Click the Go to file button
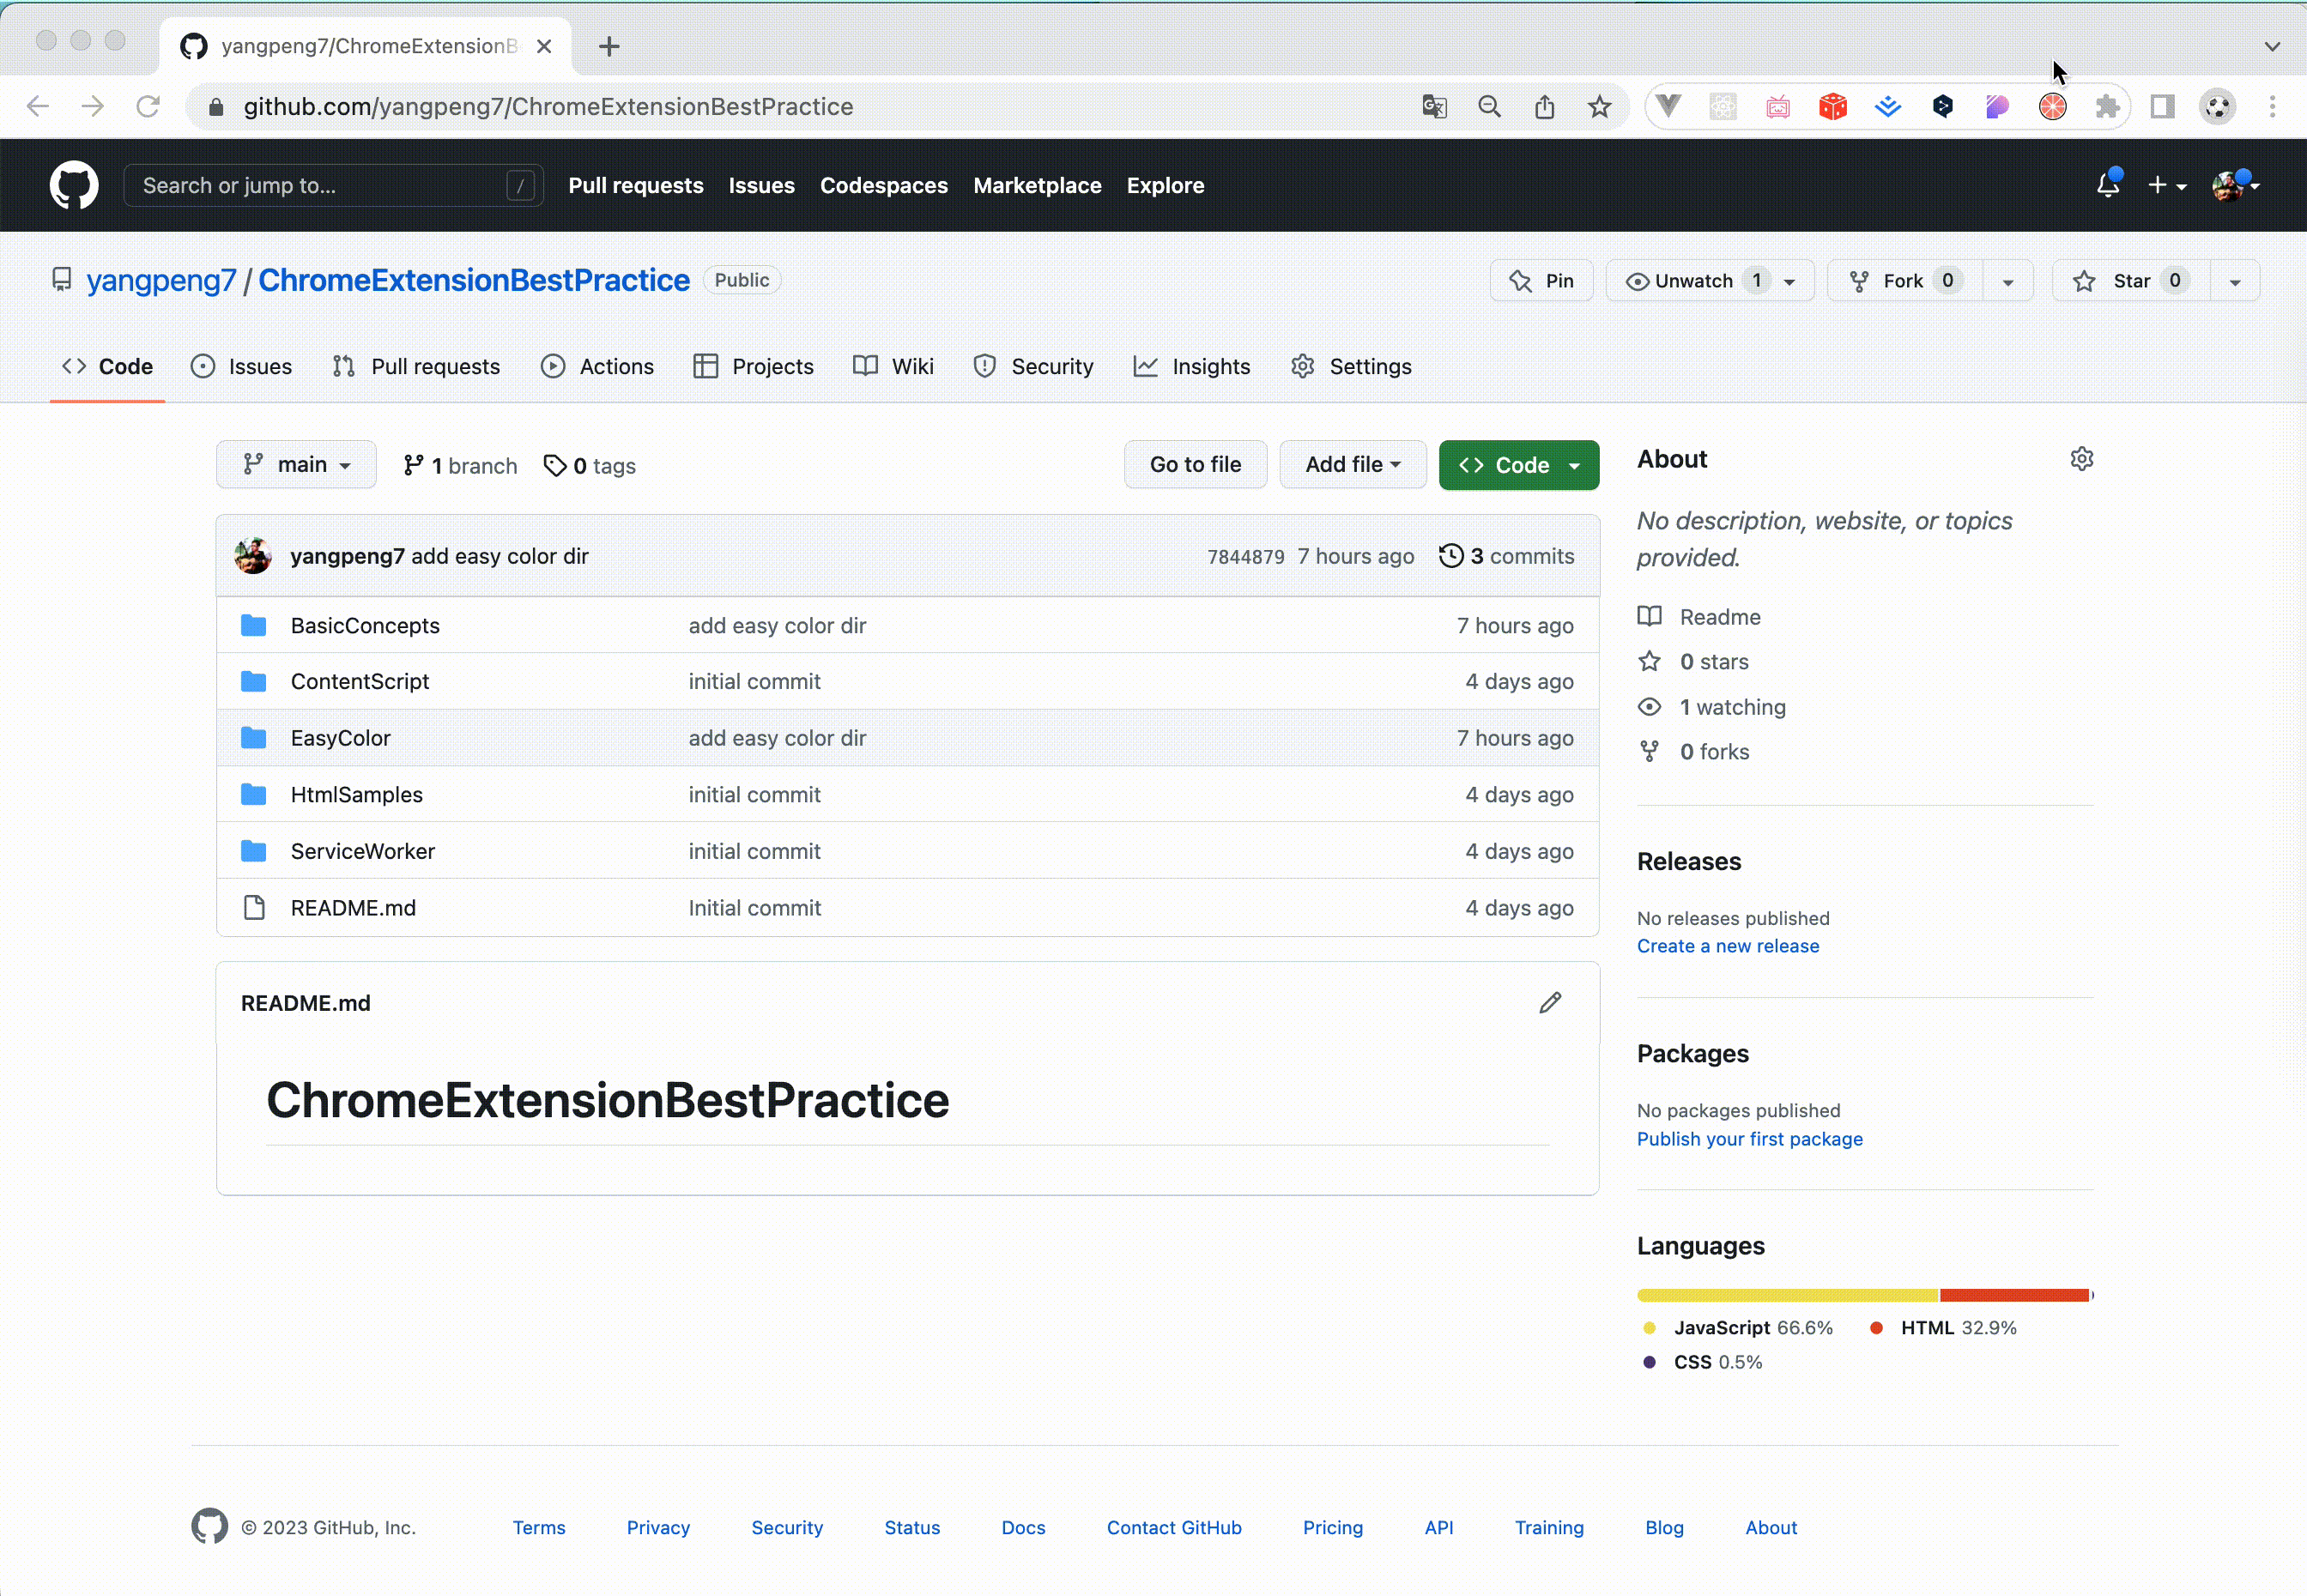This screenshot has height=1596, width=2307. [x=1195, y=464]
